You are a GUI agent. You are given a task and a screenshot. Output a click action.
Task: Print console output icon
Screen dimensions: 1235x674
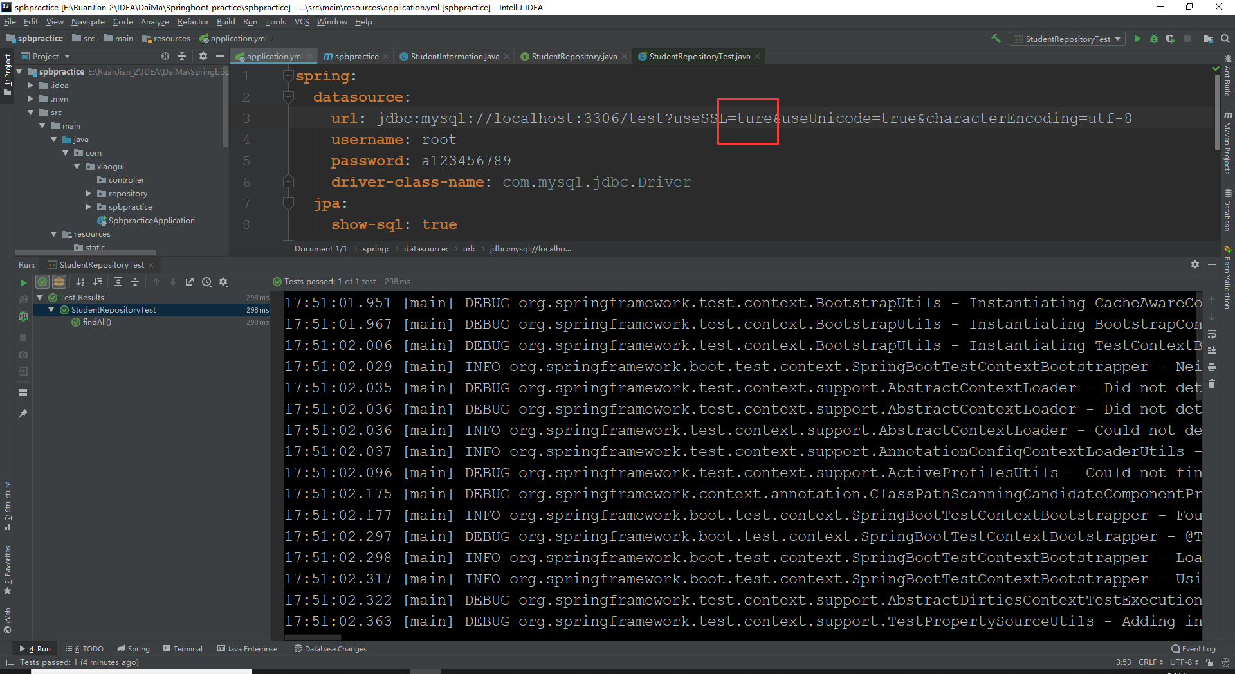(x=1212, y=367)
